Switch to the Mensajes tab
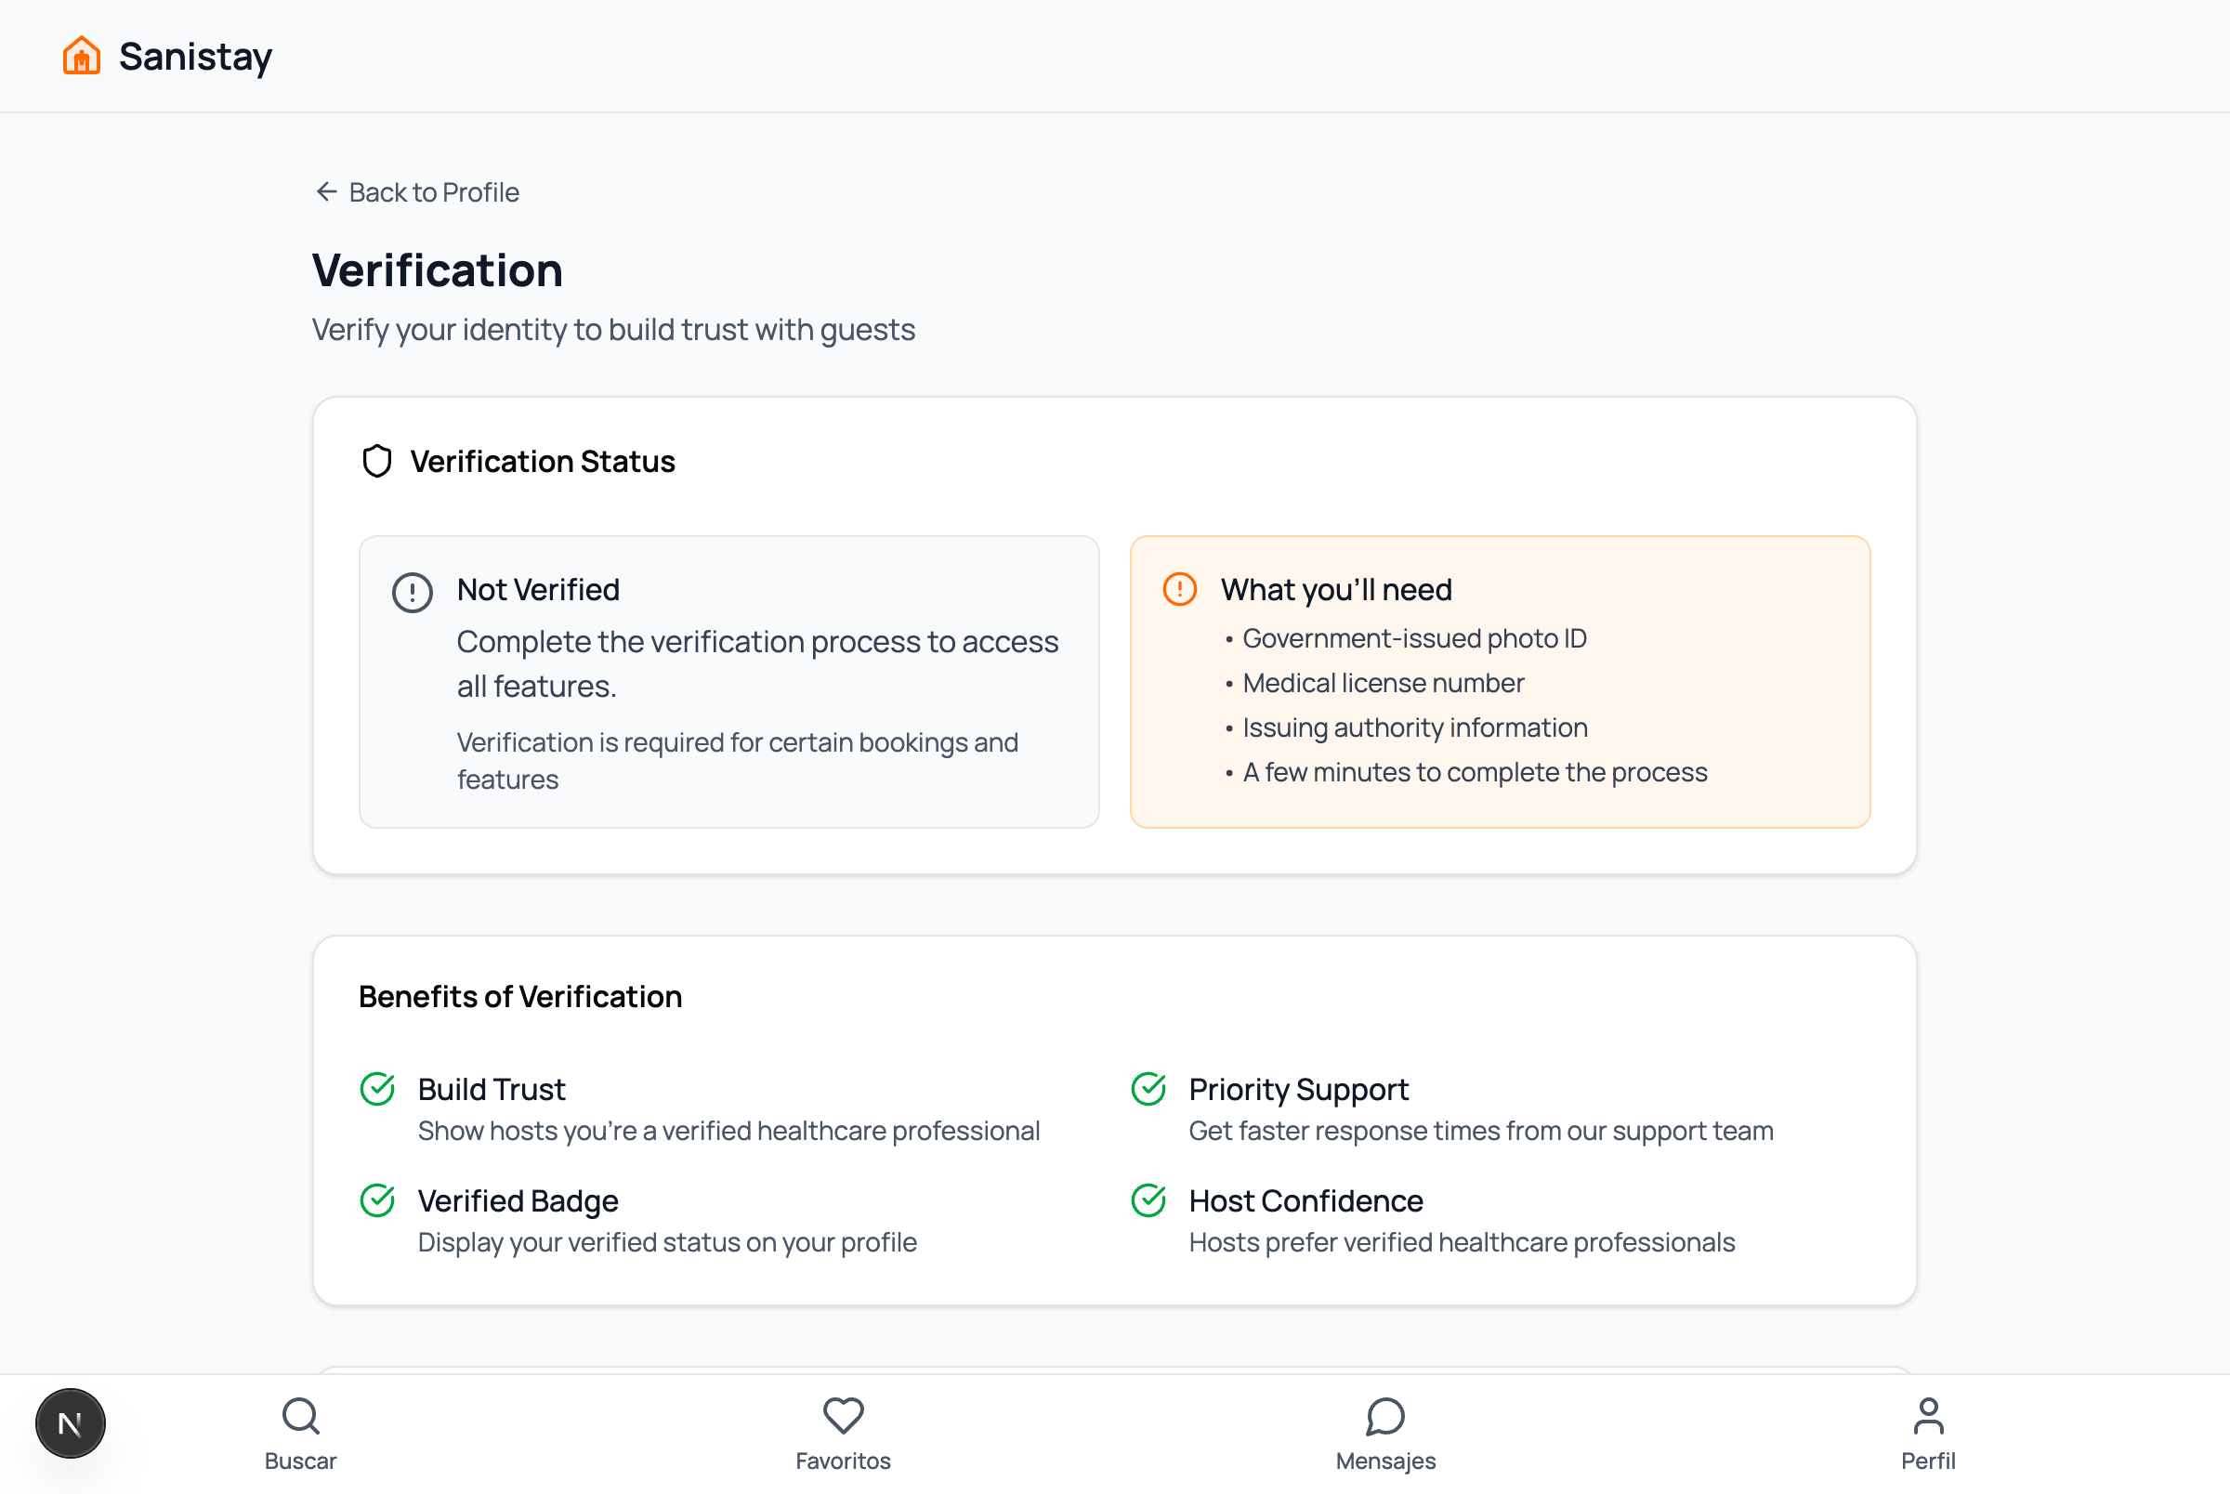The height and width of the screenshot is (1494, 2230). (1386, 1434)
